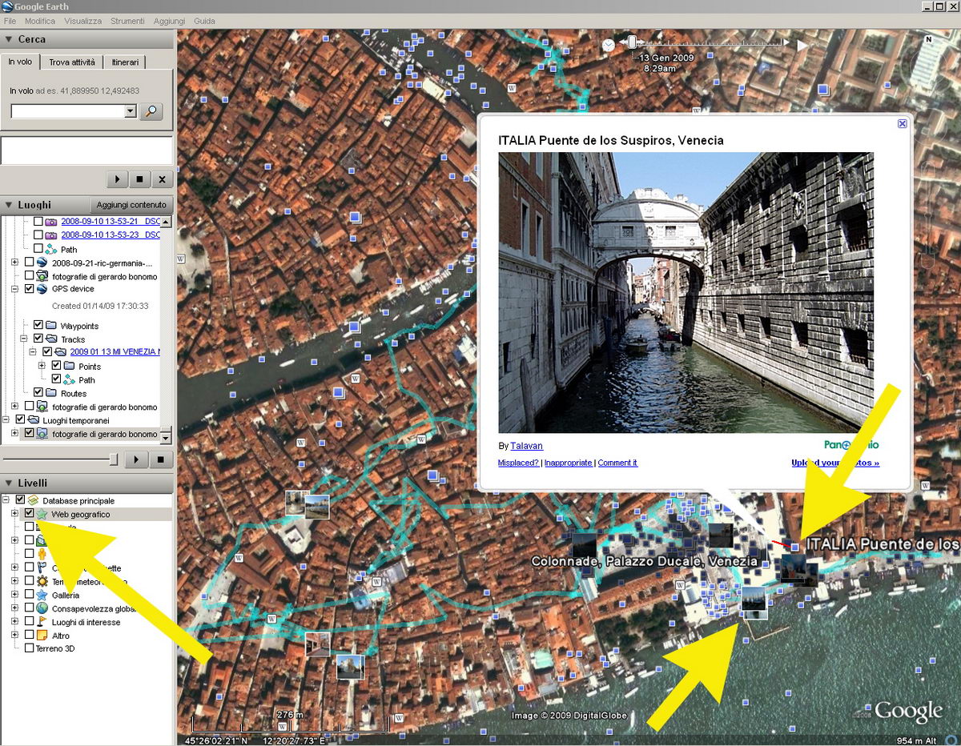Screen dimensions: 961x746
Task: Collapse the Tracks tree node
Action: [x=24, y=339]
